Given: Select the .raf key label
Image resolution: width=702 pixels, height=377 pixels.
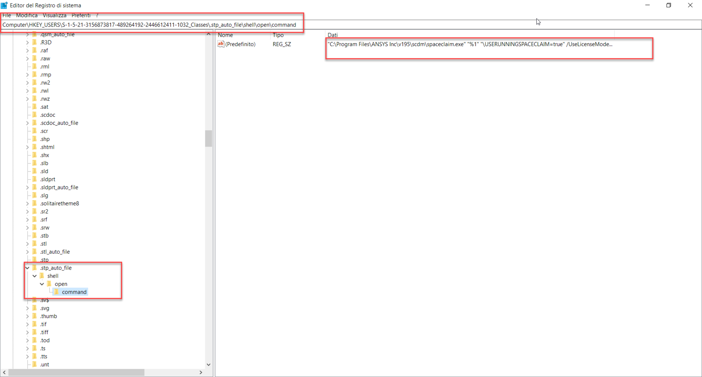Looking at the screenshot, I should click(x=44, y=51).
